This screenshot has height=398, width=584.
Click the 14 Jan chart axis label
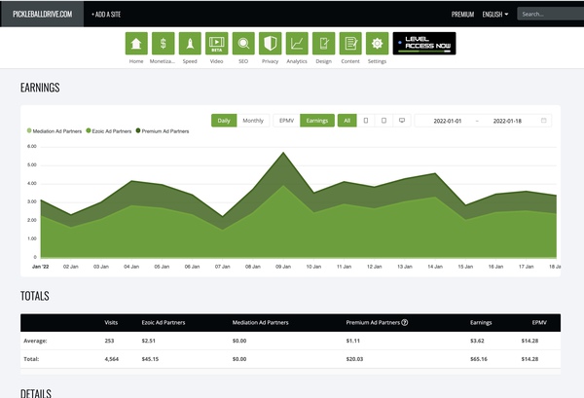435,267
